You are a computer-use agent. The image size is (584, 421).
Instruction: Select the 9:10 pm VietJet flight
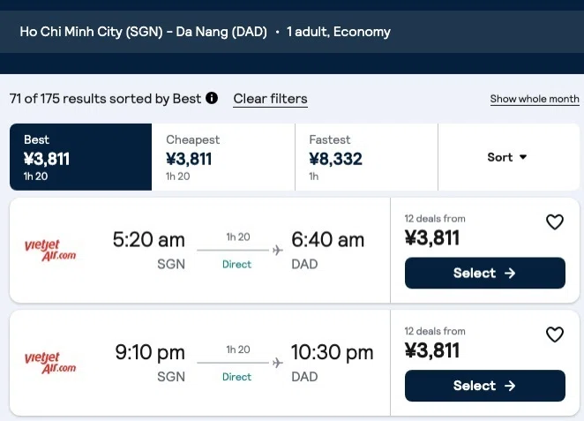(x=485, y=386)
